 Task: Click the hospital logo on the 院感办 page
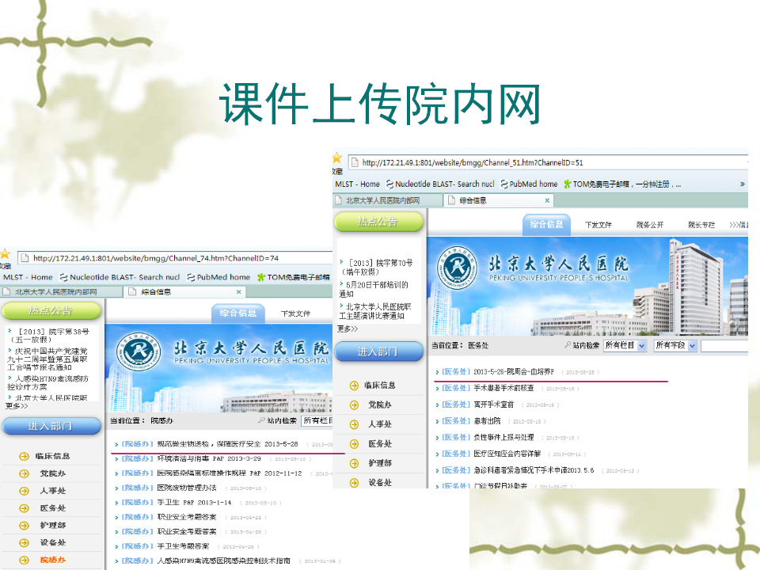coord(139,351)
